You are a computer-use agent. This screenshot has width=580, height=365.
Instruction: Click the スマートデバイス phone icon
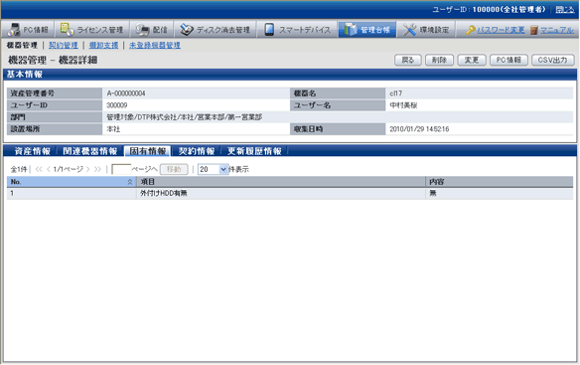coord(269,30)
